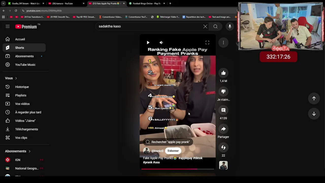Open Playlists in the sidebar
This screenshot has height=183, width=325.
[24, 95]
